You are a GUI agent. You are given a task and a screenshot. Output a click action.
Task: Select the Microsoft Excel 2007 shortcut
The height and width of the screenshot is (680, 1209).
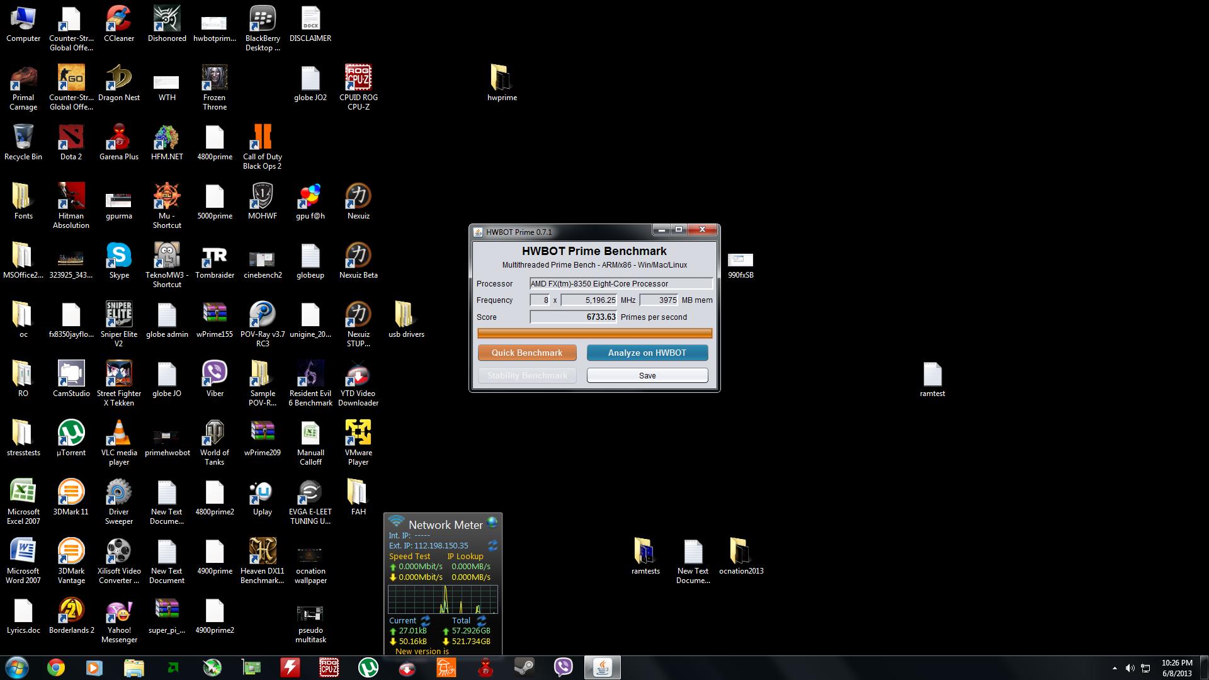tap(23, 502)
